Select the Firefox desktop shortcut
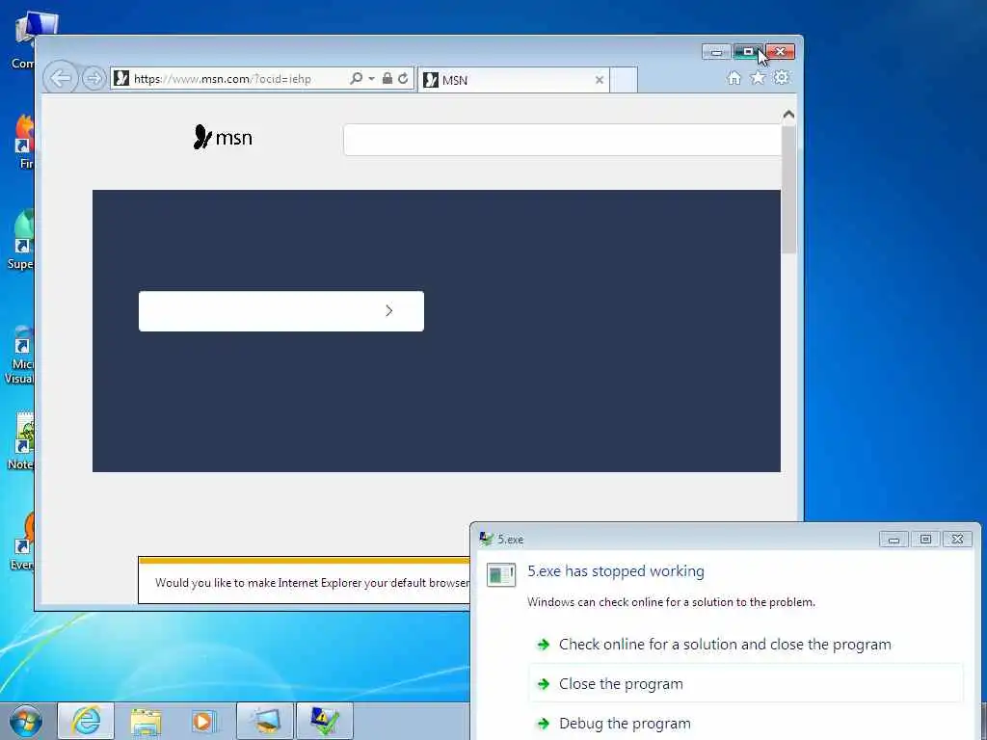Screen dimensions: 987x740 pos(25,142)
